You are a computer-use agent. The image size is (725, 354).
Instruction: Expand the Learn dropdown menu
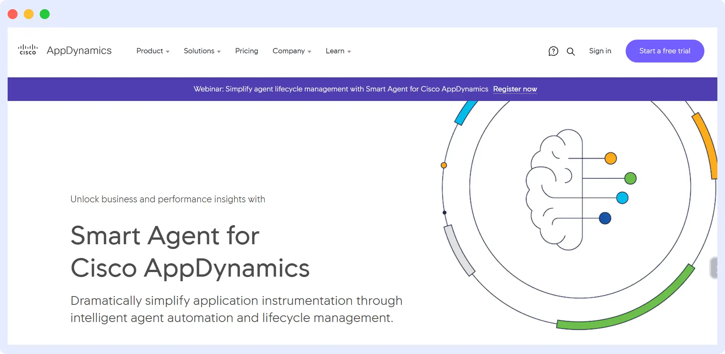(338, 51)
